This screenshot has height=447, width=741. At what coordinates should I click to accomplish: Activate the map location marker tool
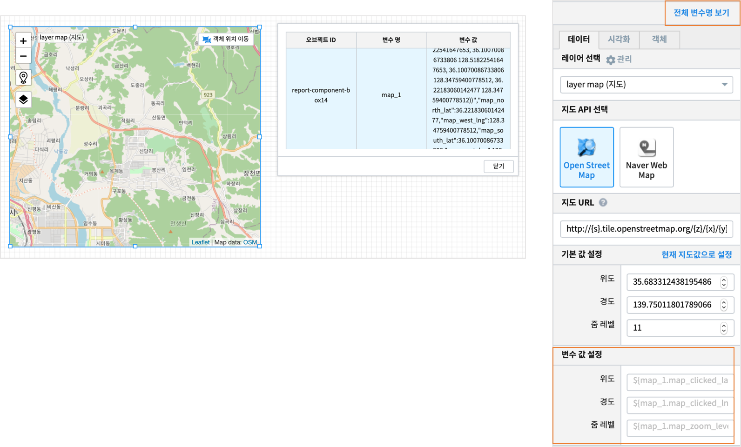[x=23, y=77]
